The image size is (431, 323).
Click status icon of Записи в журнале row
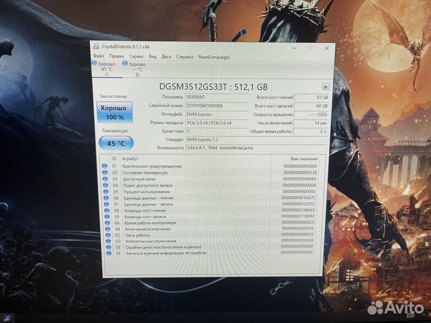tap(109, 253)
